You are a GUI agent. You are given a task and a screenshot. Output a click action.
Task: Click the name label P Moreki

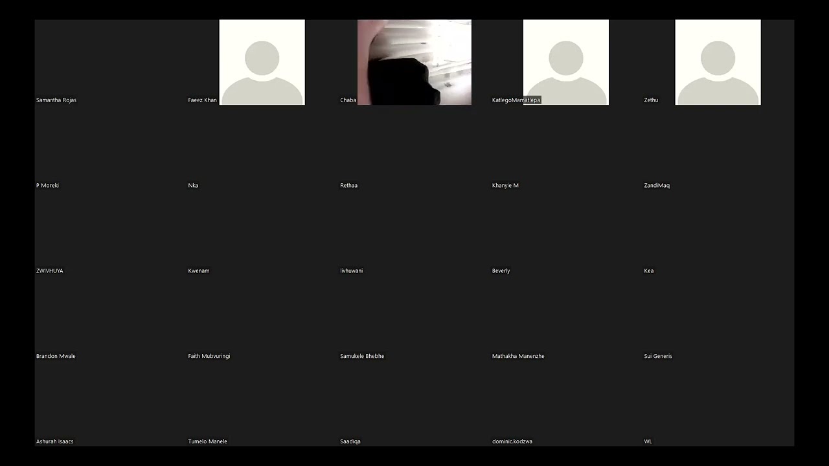47,186
